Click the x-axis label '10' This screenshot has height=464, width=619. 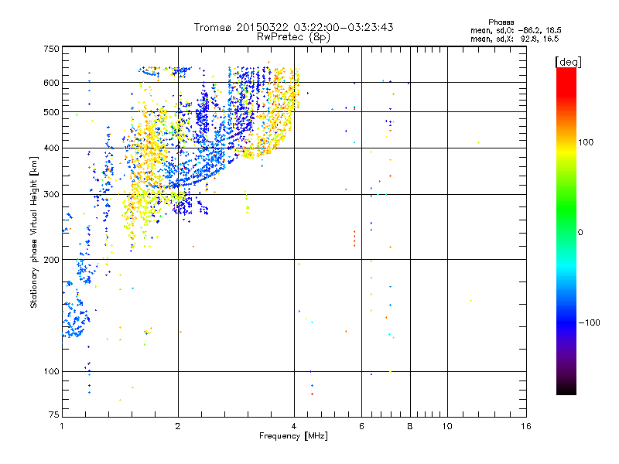(447, 426)
